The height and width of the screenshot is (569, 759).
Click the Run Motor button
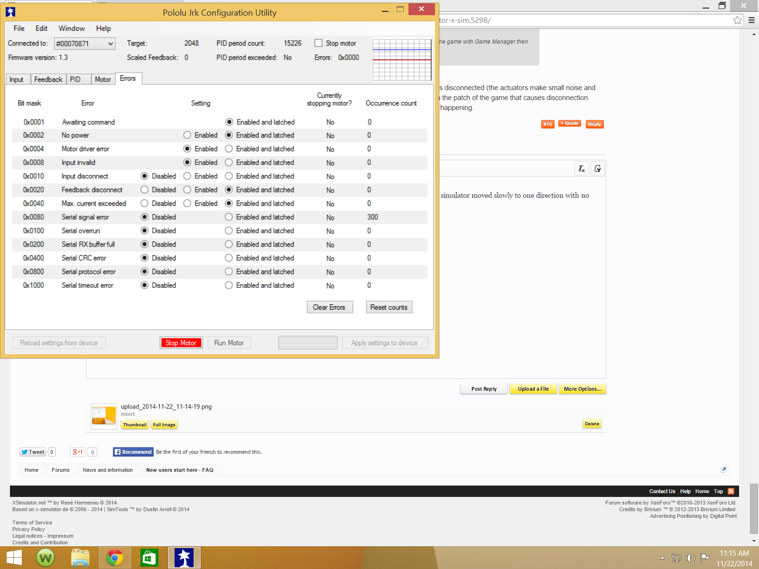pyautogui.click(x=229, y=343)
